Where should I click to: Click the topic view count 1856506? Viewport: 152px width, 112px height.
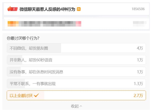(138, 9)
